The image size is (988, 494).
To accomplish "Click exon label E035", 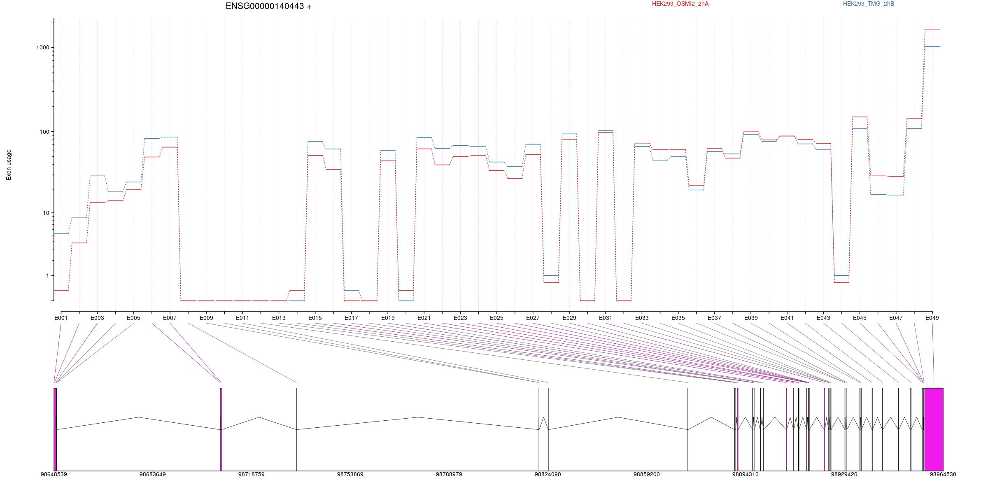I will point(678,318).
